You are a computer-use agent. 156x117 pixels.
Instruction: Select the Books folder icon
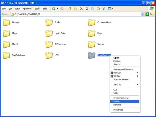(x=49, y=23)
